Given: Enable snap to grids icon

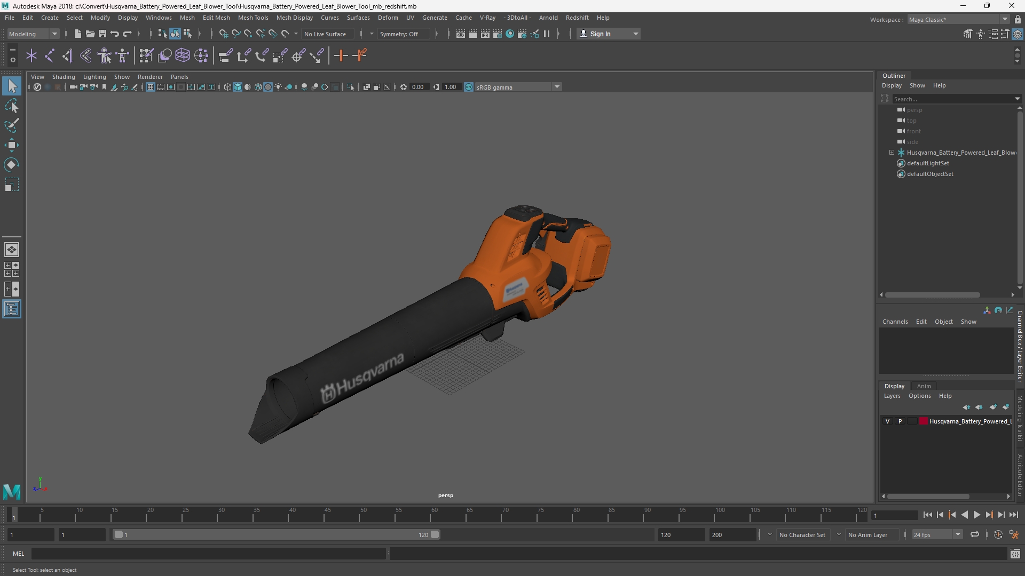Looking at the screenshot, I should pos(224,34).
